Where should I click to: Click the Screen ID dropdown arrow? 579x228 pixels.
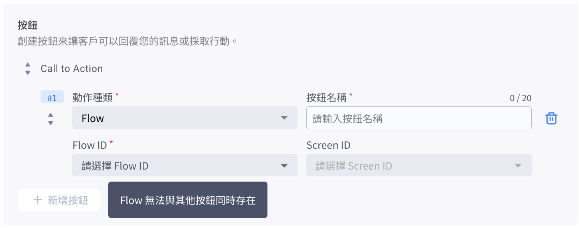(x=518, y=166)
